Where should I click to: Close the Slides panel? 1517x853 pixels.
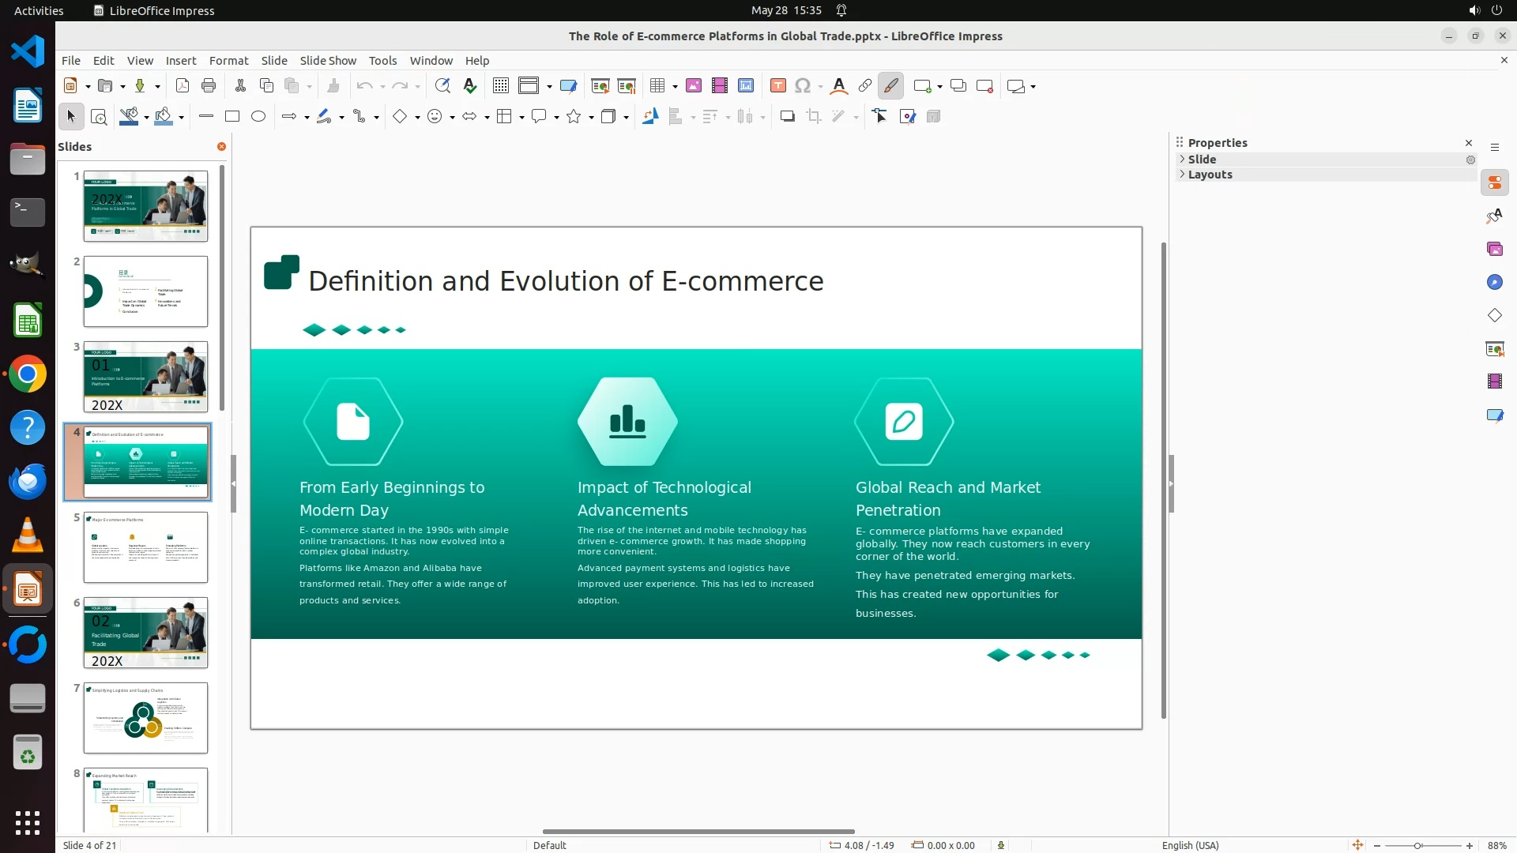coord(221,147)
